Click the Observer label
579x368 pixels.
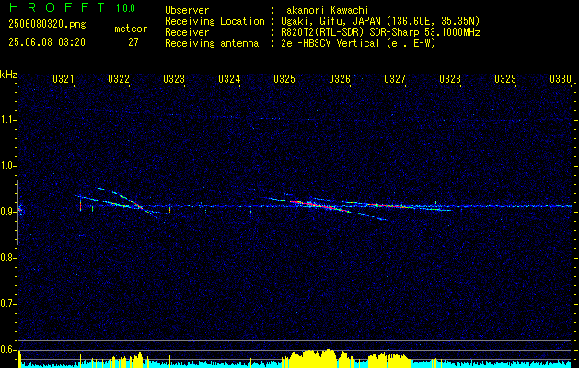pos(187,10)
